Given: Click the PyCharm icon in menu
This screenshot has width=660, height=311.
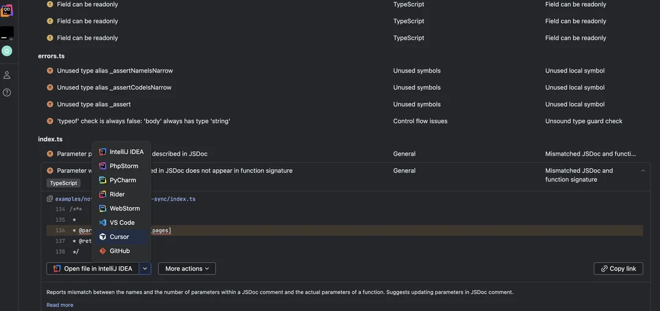Looking at the screenshot, I should (102, 180).
